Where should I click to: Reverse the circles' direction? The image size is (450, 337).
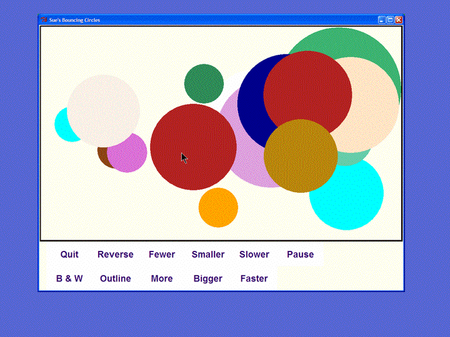(x=116, y=255)
